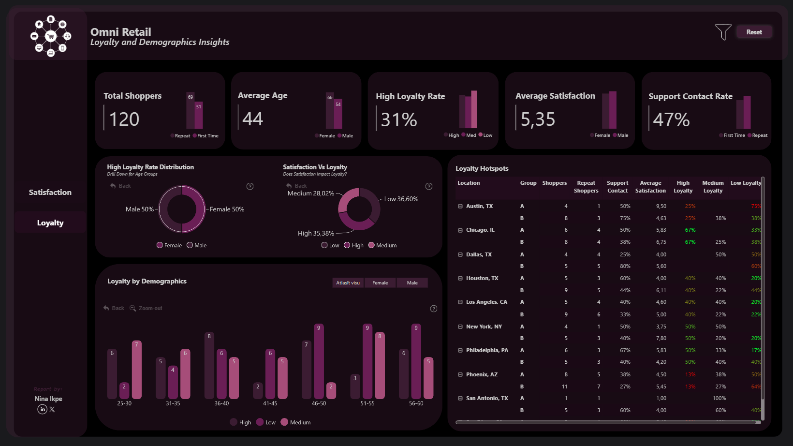The width and height of the screenshot is (793, 446).
Task: Click Average Satisfaction mini bar chart
Action: (609, 110)
